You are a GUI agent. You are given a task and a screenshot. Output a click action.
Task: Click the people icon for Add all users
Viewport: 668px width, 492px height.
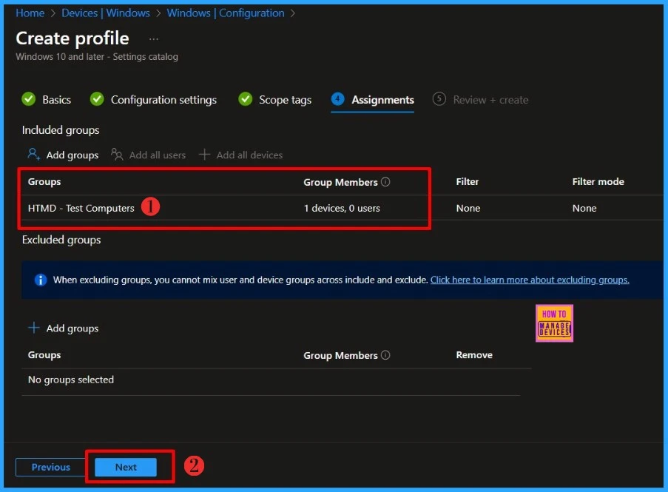(x=117, y=154)
